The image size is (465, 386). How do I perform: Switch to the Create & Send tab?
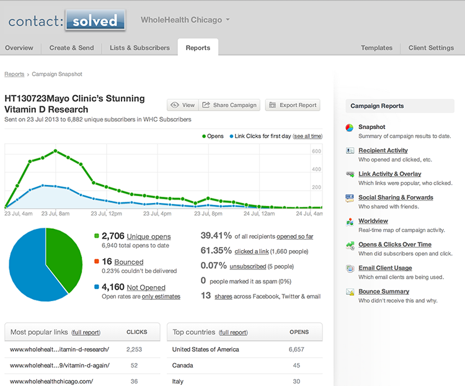(71, 48)
